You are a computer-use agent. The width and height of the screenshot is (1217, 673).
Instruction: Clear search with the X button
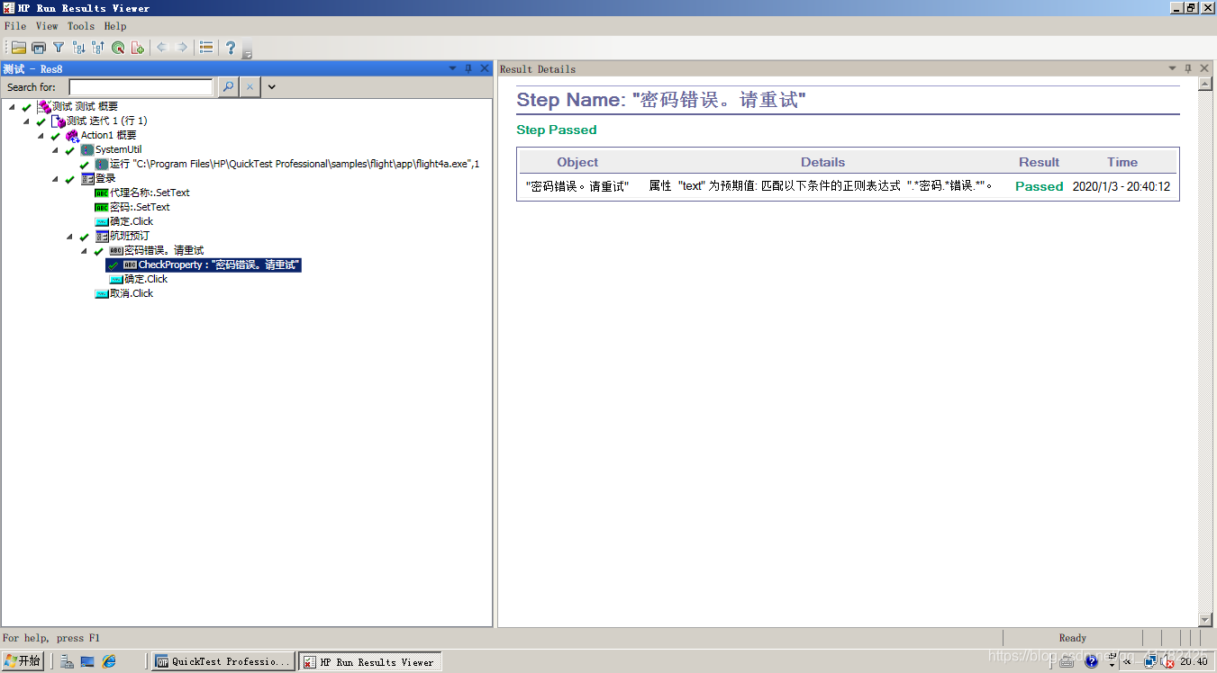pyautogui.click(x=250, y=87)
